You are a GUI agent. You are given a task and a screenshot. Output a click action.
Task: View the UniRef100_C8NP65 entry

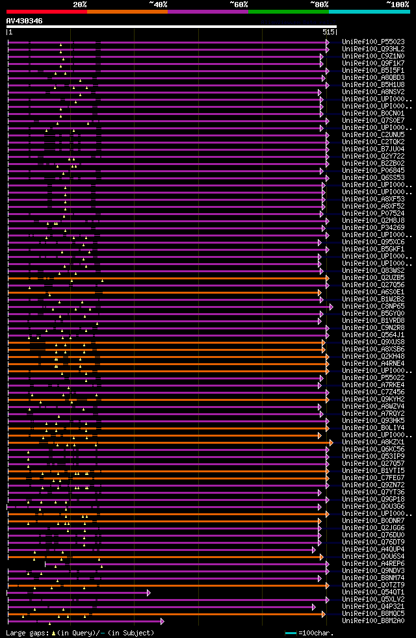point(373,307)
